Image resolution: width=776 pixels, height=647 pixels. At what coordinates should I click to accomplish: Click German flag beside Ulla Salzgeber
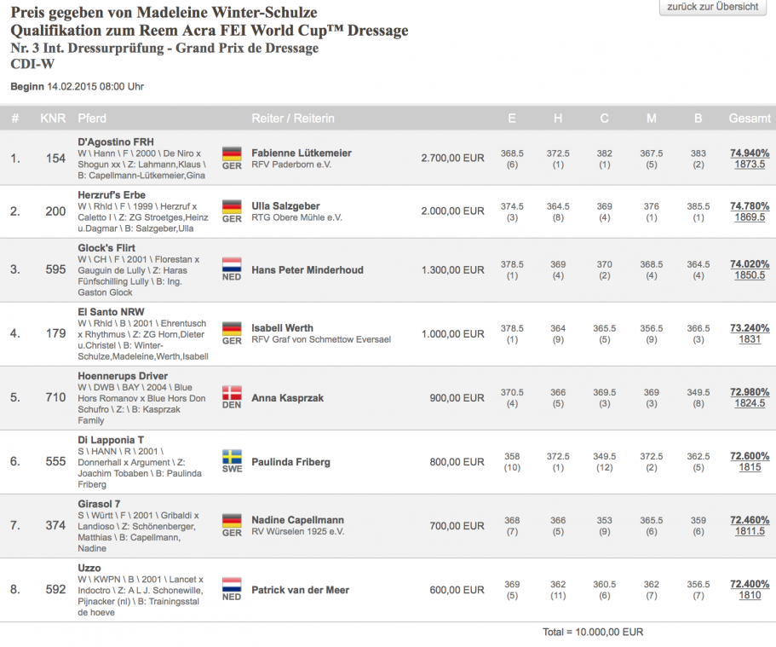coord(231,206)
